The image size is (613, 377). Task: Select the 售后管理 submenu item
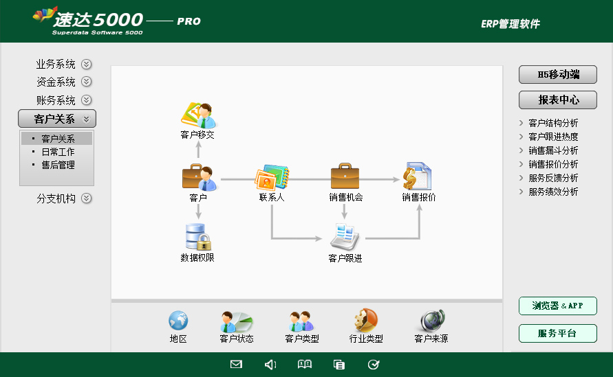(x=56, y=165)
